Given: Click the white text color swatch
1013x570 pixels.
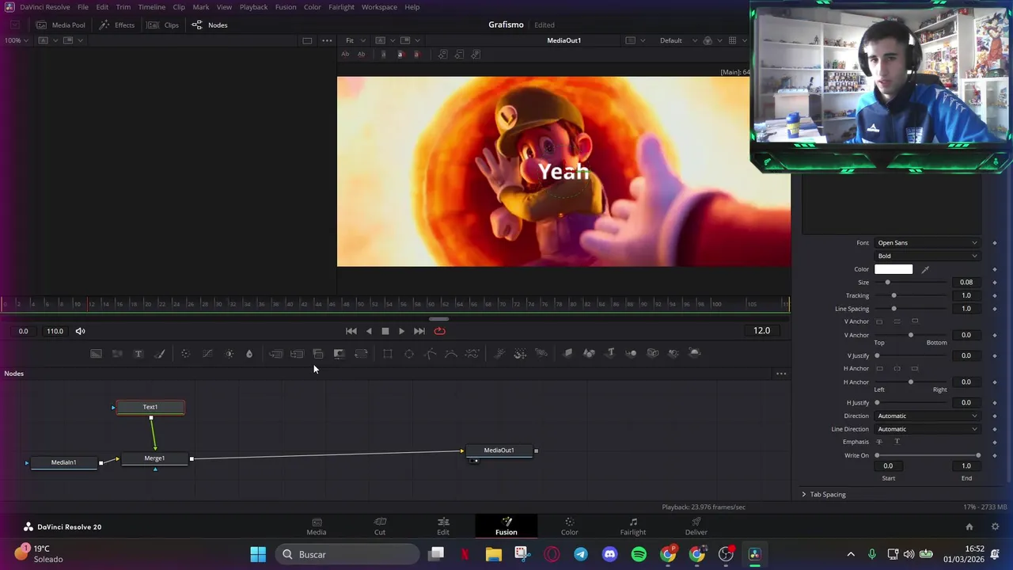Looking at the screenshot, I should click(893, 269).
